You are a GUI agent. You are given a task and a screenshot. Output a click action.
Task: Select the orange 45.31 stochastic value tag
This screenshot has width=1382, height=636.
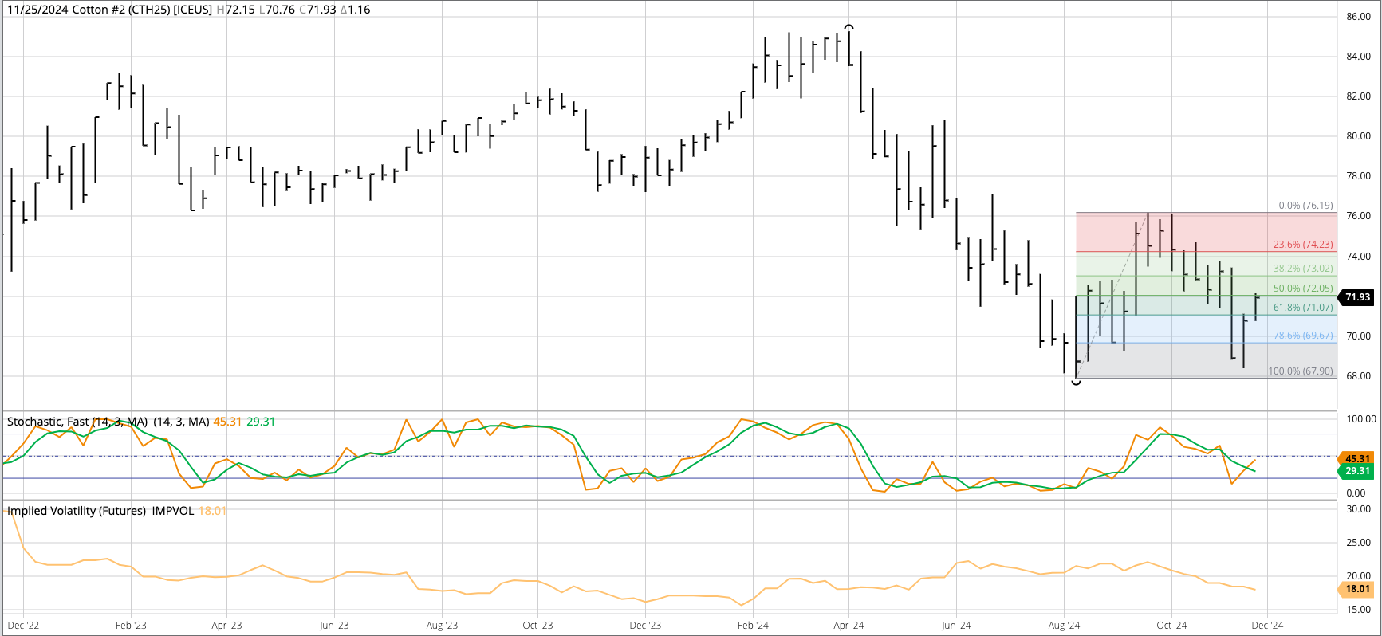[x=1357, y=458]
